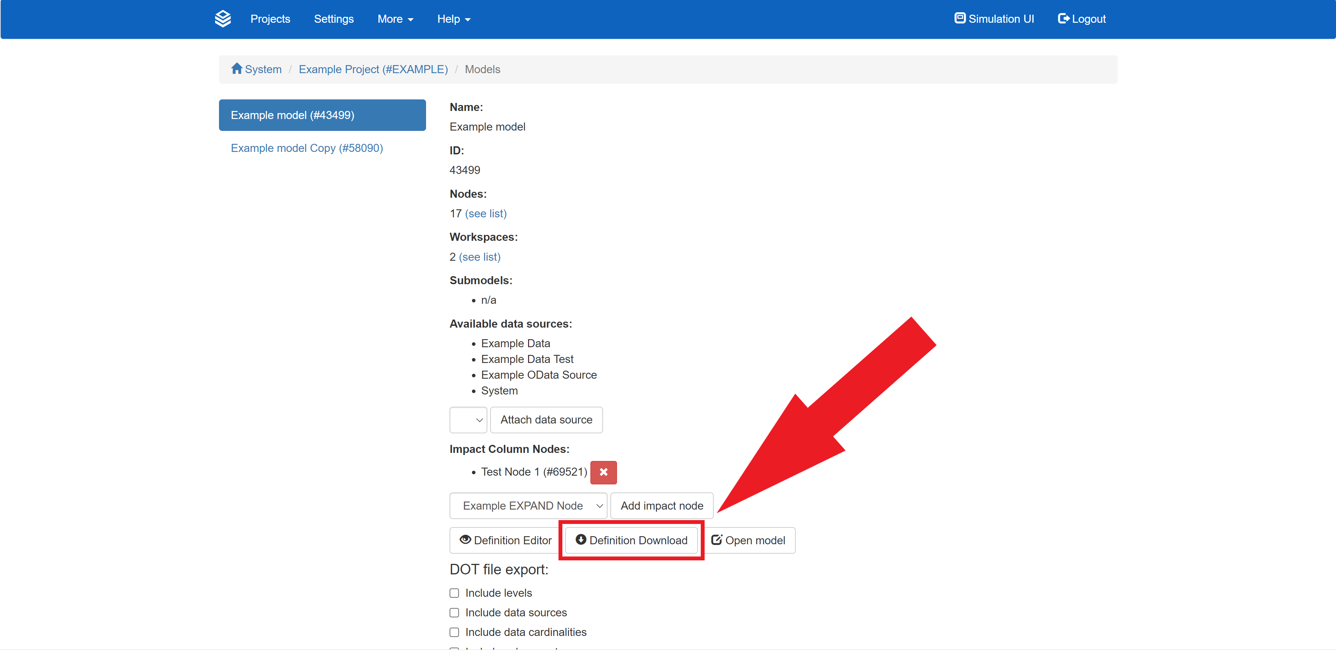Click the eye icon on Definition Editor
This screenshot has width=1336, height=651.
point(465,540)
